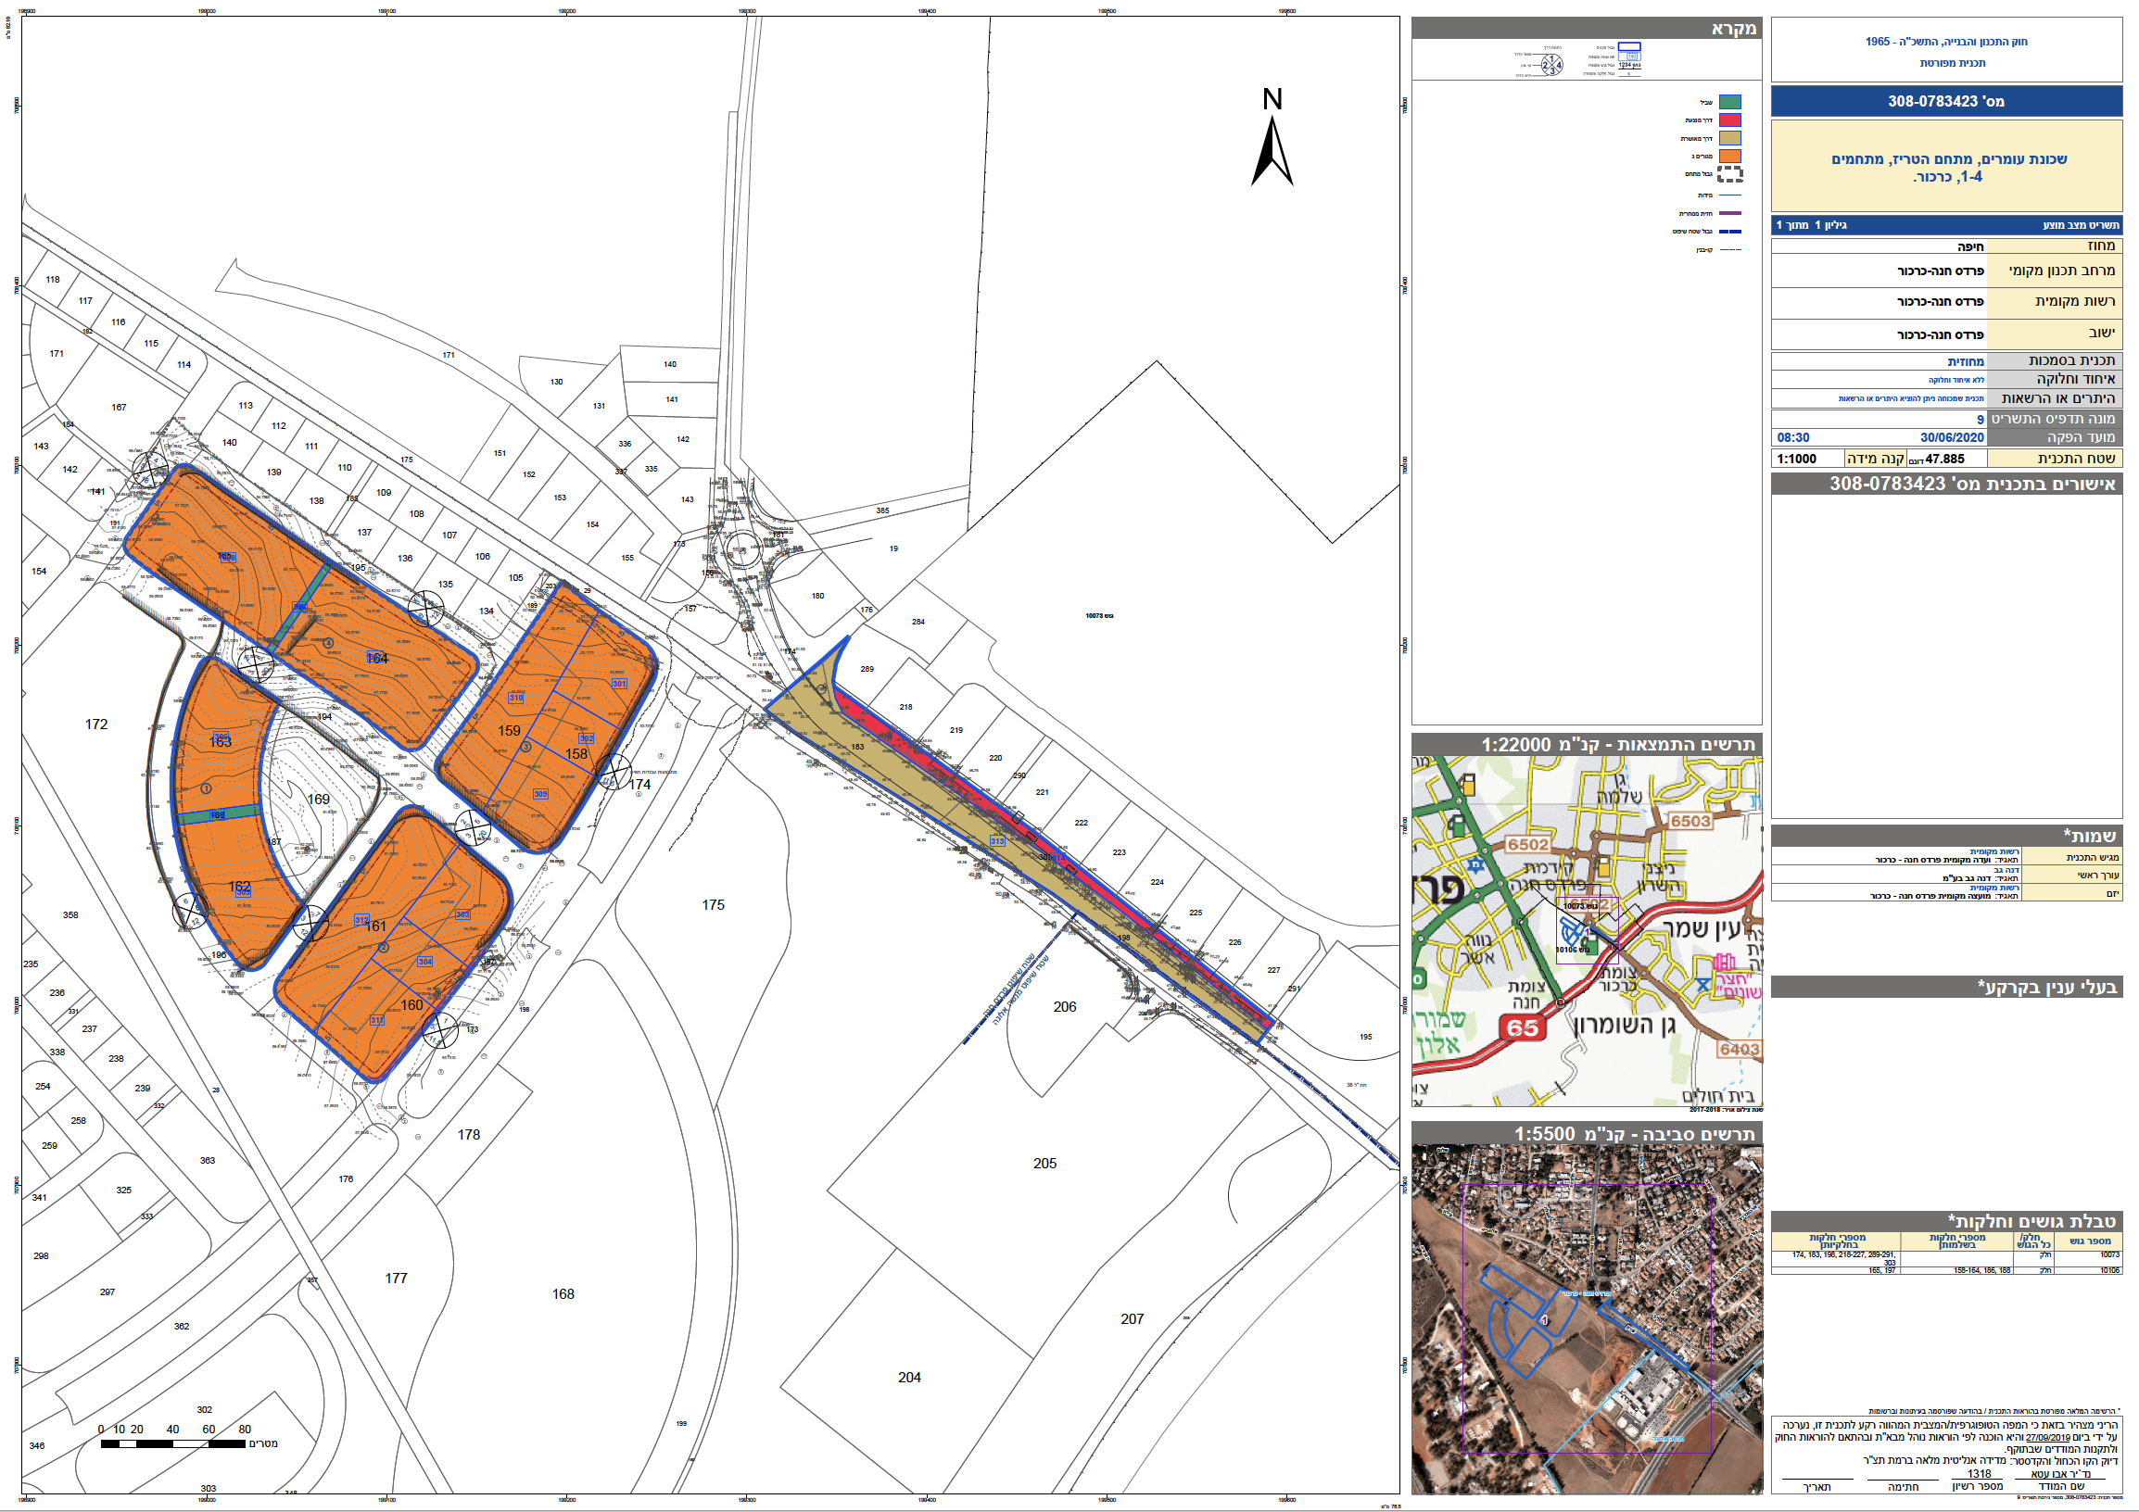Click the road cross-section circle in legend
The width and height of the screenshot is (2139, 1512).
1551,65
